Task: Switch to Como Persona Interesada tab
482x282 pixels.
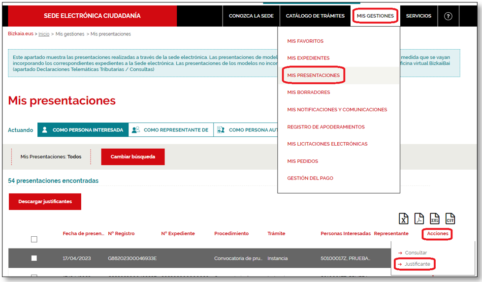Action: click(x=83, y=129)
